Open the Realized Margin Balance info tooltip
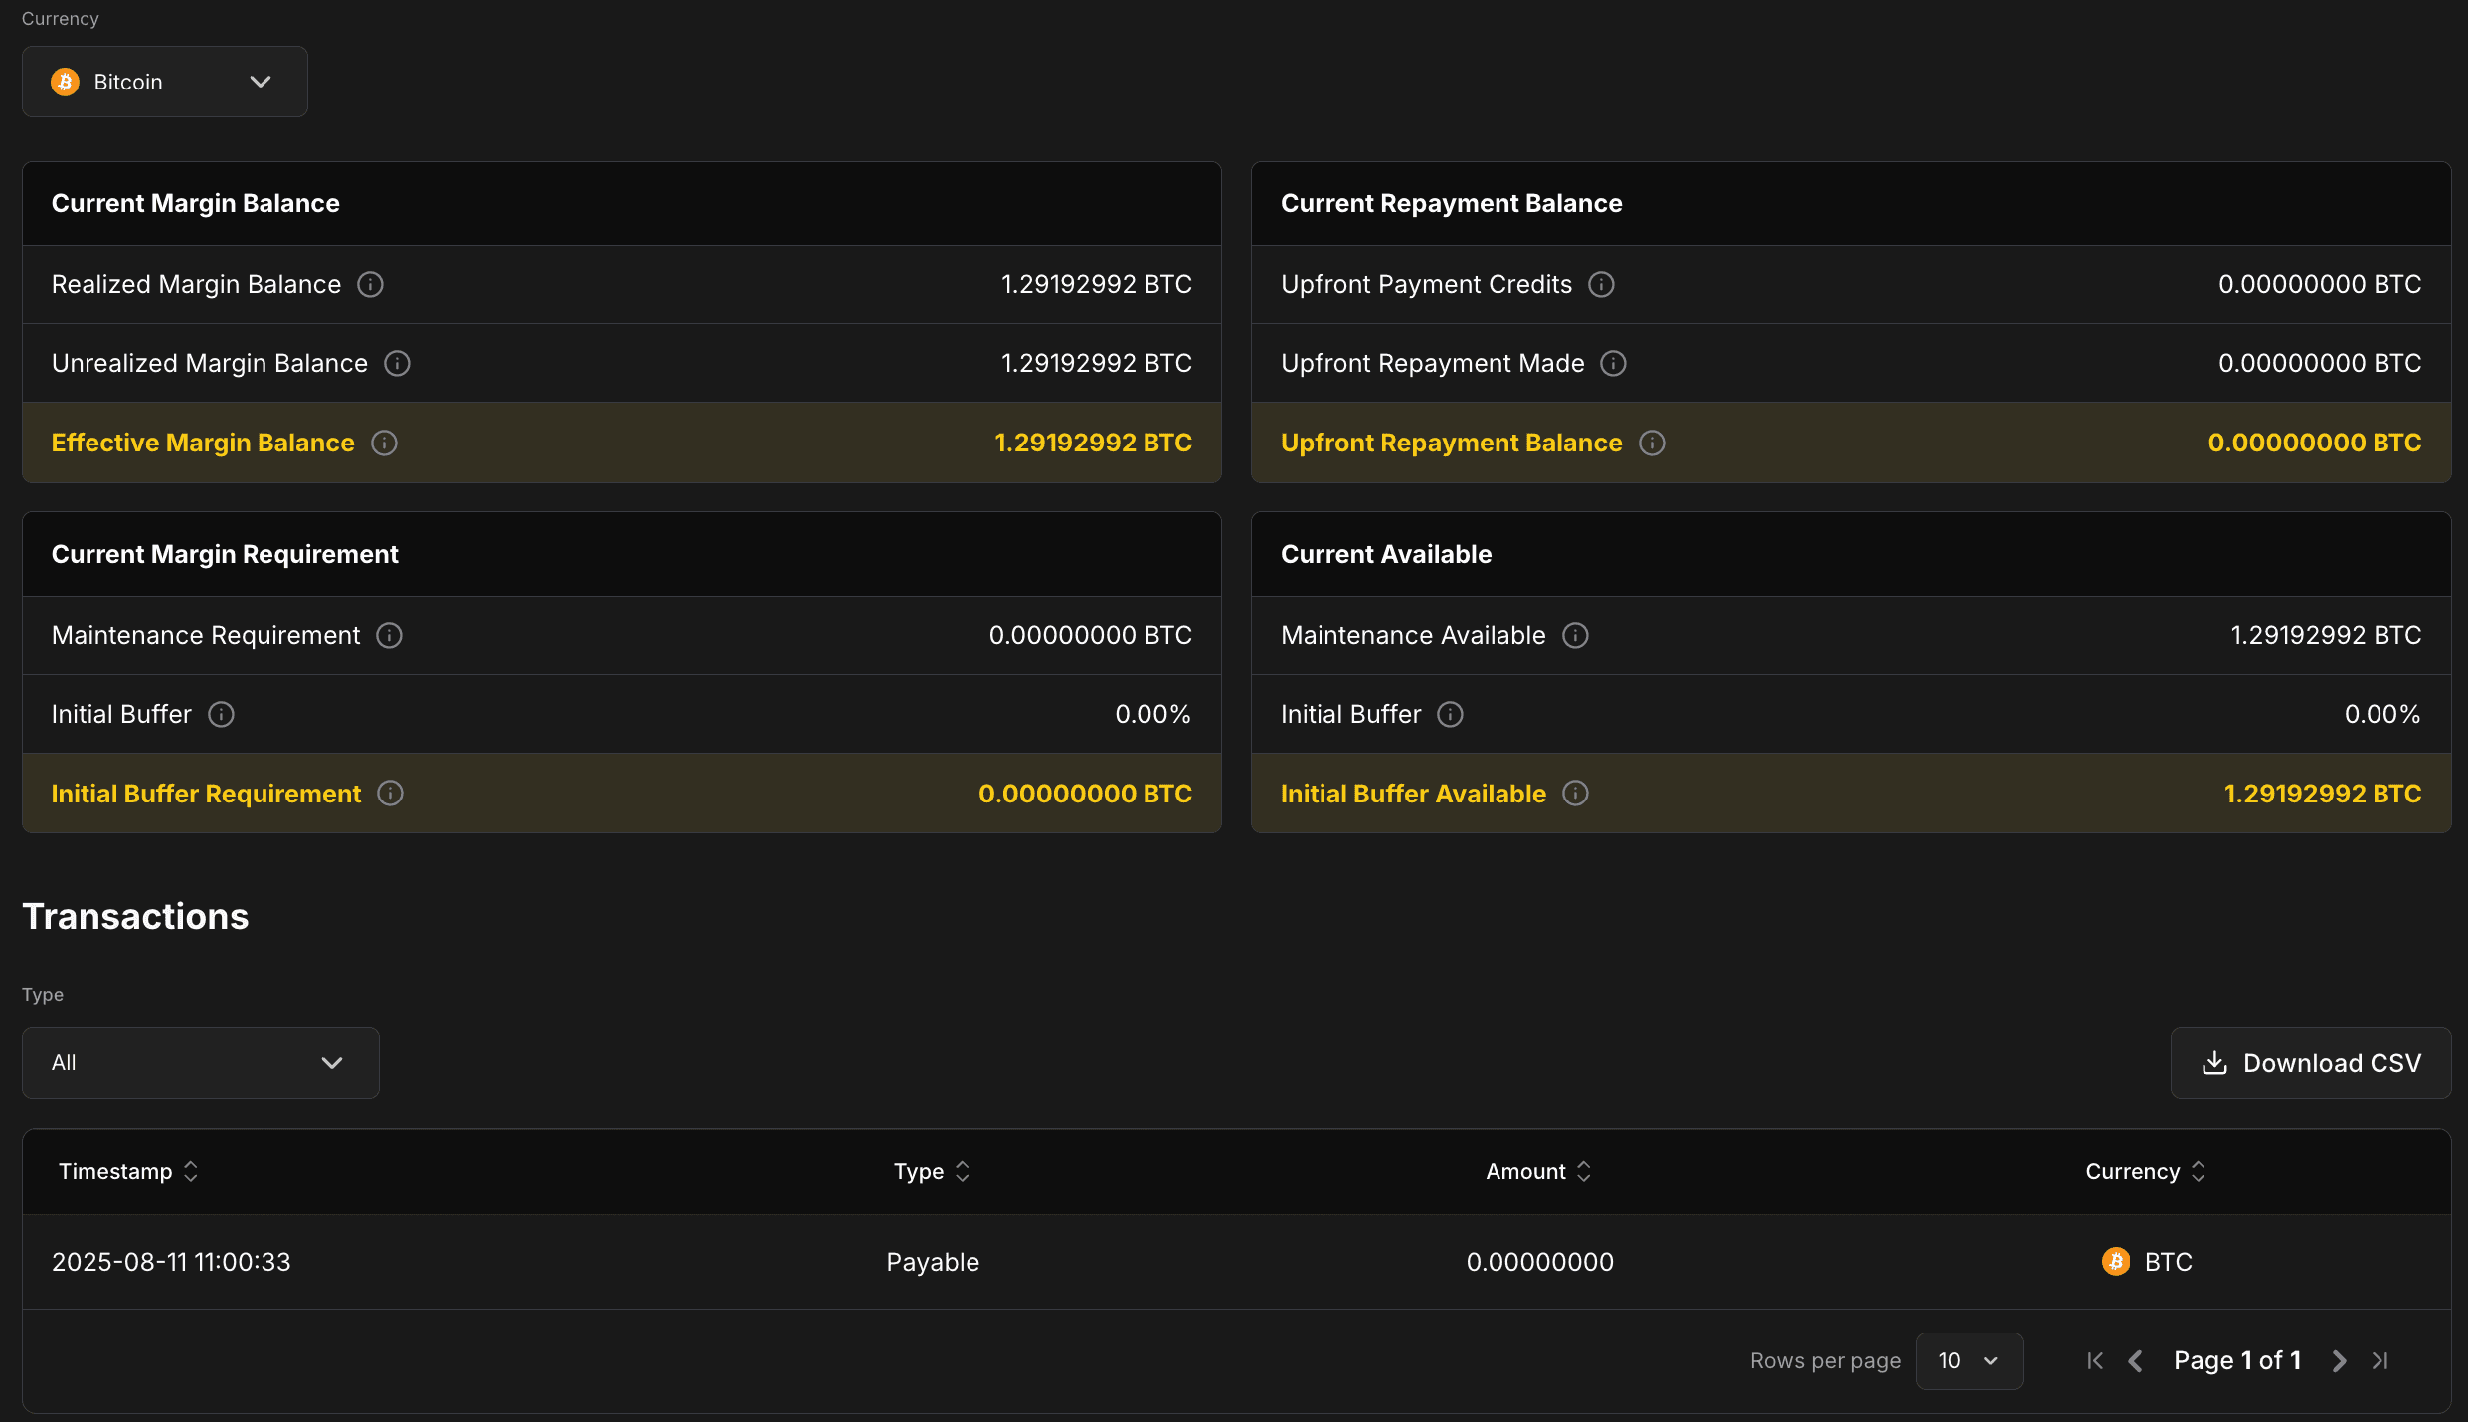 (370, 284)
